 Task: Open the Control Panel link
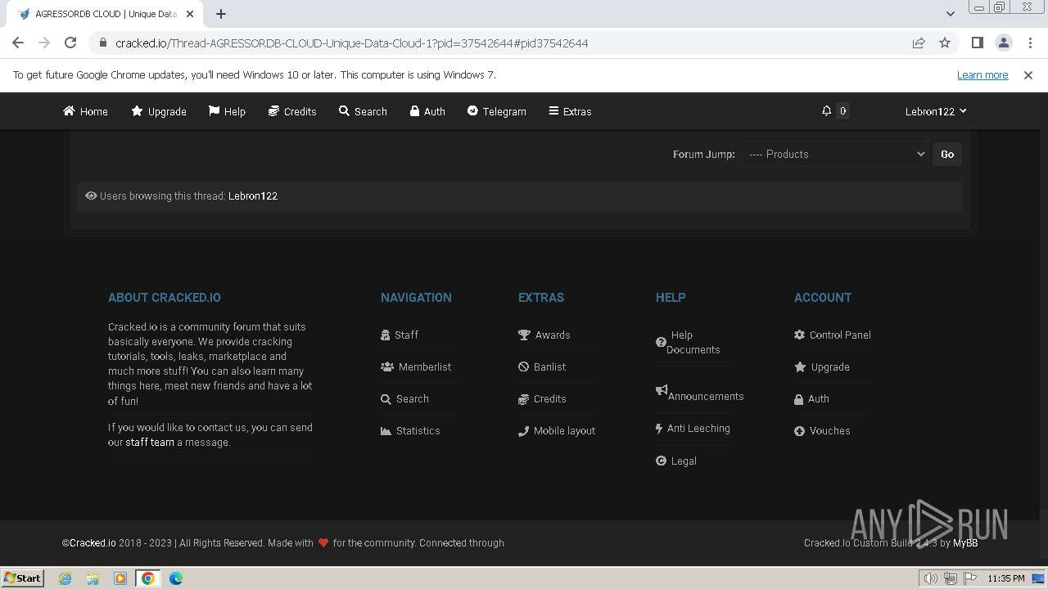[833, 335]
